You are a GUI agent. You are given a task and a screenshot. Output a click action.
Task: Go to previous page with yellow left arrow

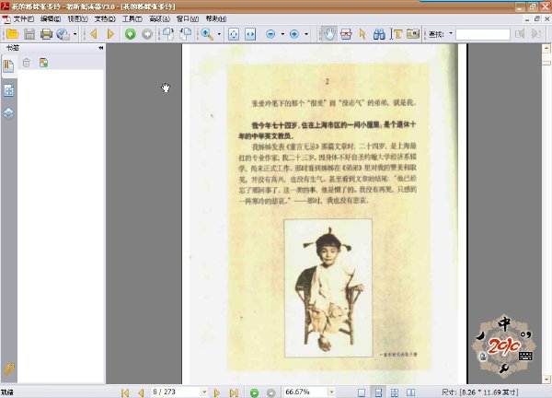coord(94,34)
